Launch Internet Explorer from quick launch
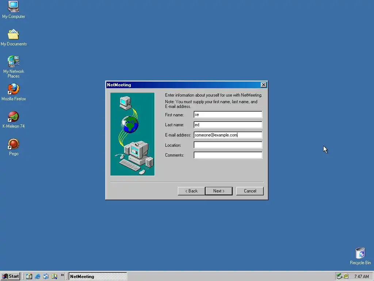Viewport: 374px width, 281px height. click(x=38, y=276)
